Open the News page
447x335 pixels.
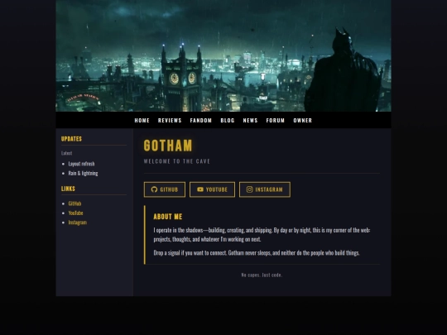250,121
